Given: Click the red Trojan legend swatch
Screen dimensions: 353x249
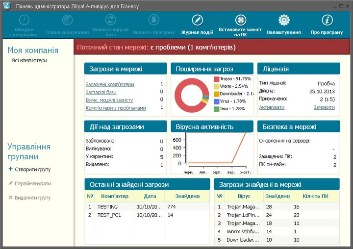Looking at the screenshot, I should point(216,78).
